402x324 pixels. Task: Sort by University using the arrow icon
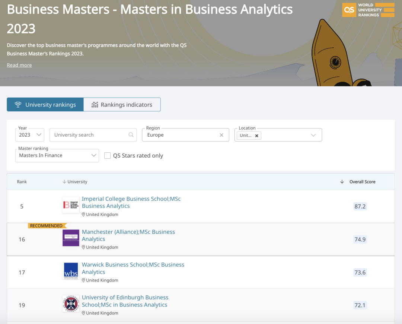tap(64, 182)
